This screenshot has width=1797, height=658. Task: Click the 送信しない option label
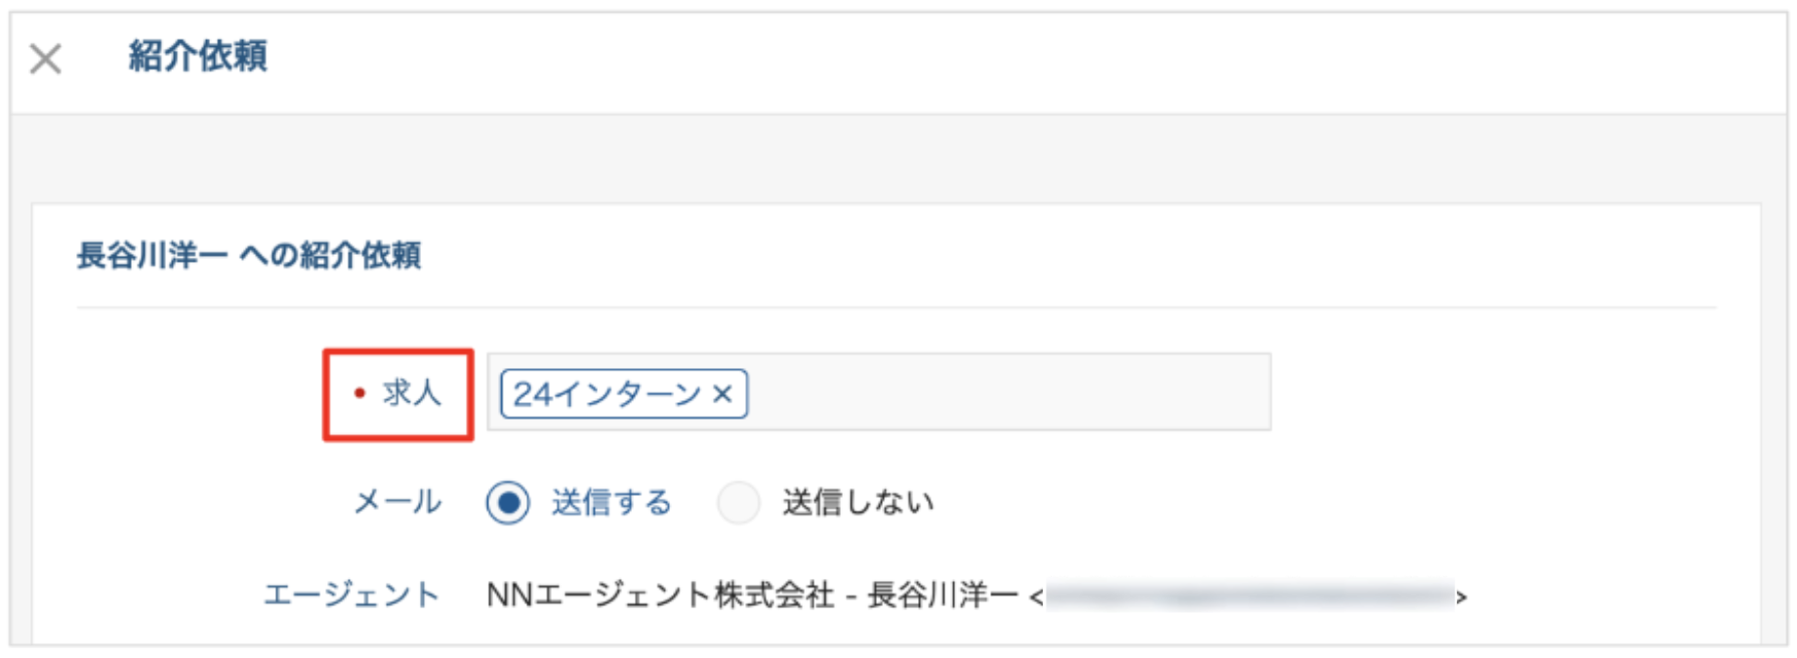point(857,503)
